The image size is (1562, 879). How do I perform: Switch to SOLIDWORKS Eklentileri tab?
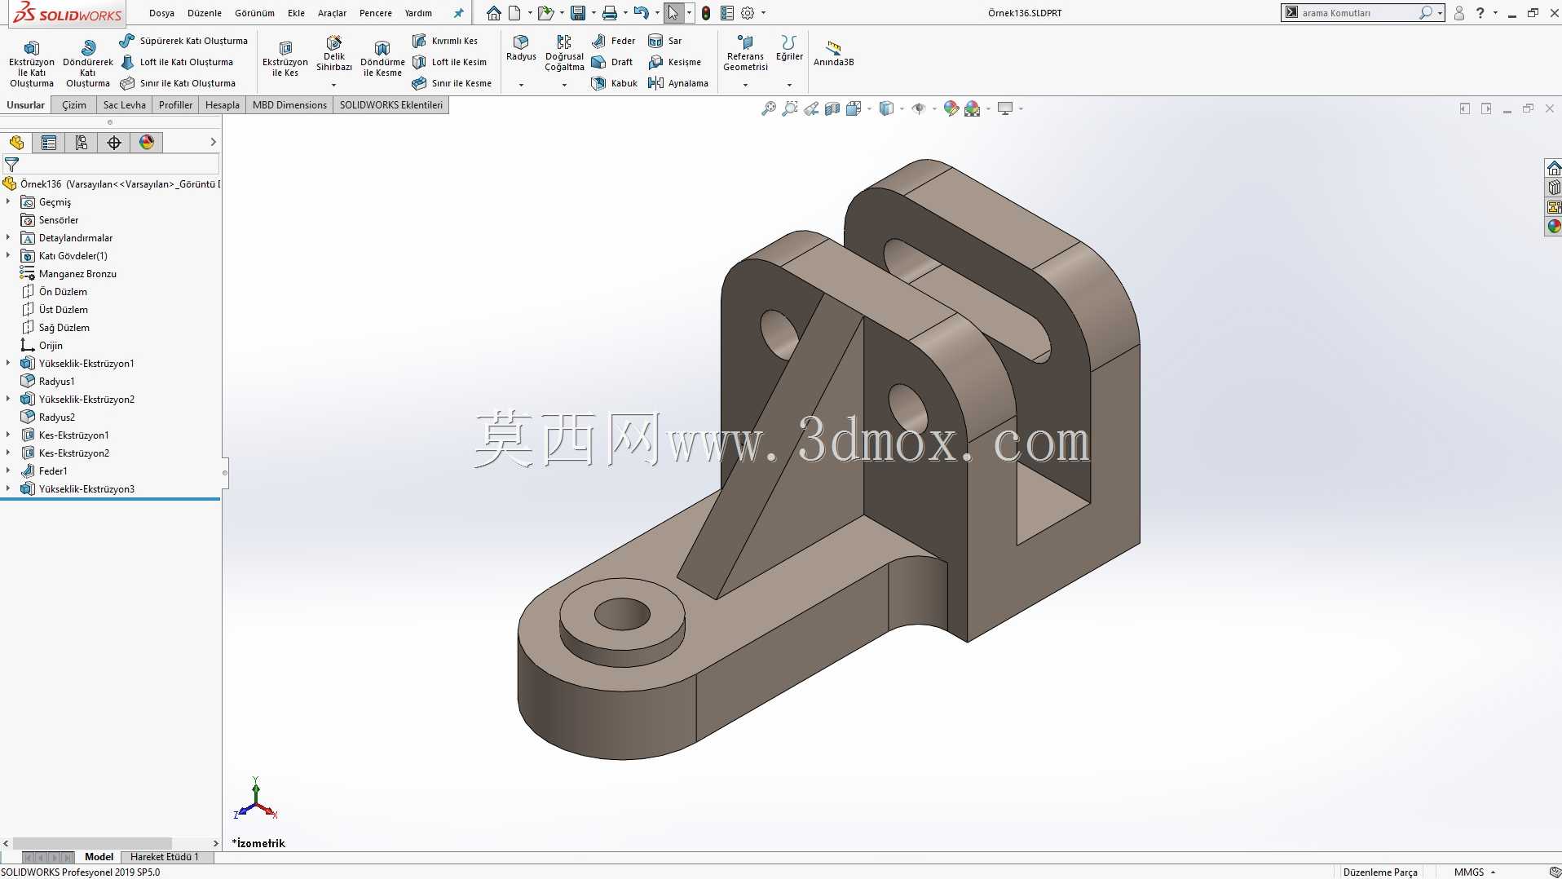(x=391, y=105)
